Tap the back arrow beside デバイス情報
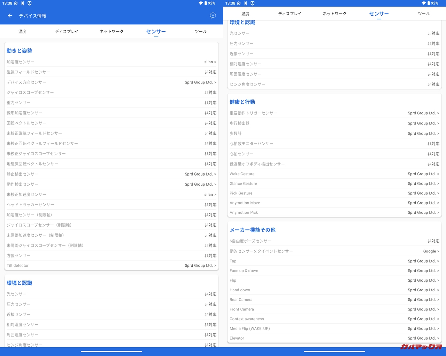This screenshot has width=446, height=356. click(10, 16)
